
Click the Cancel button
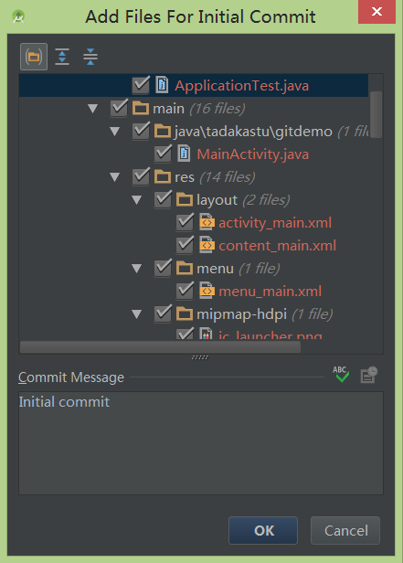coord(345,530)
